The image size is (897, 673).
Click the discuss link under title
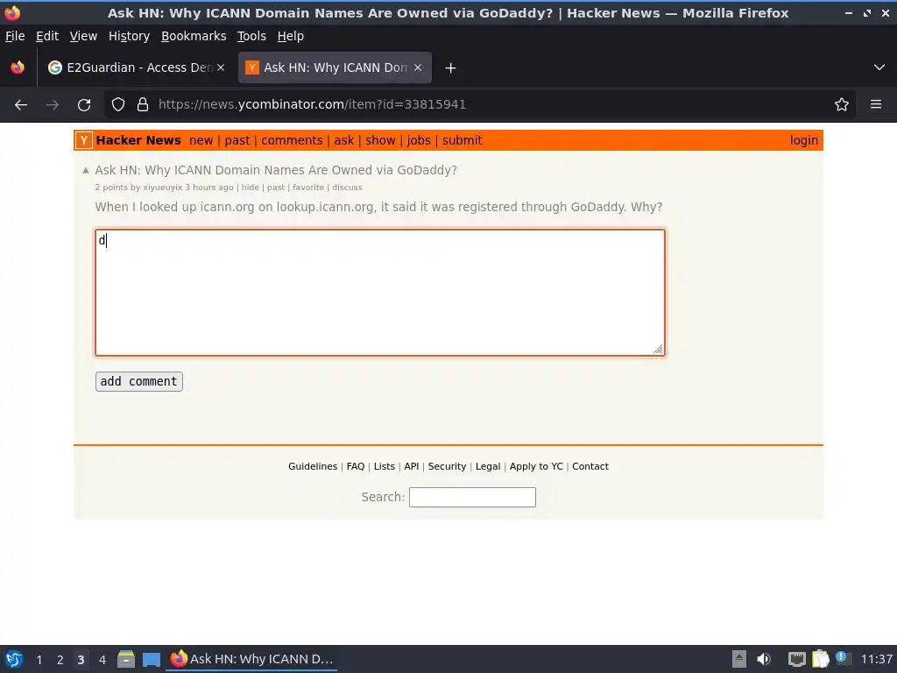click(347, 188)
